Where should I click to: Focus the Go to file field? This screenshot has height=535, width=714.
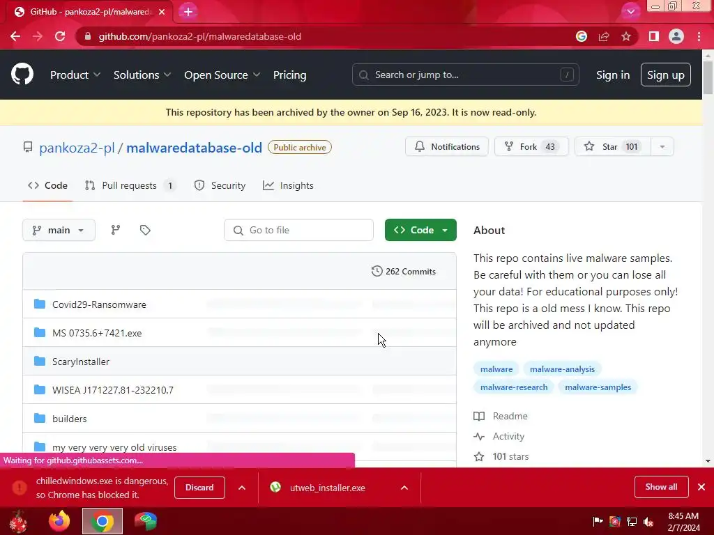pos(298,230)
